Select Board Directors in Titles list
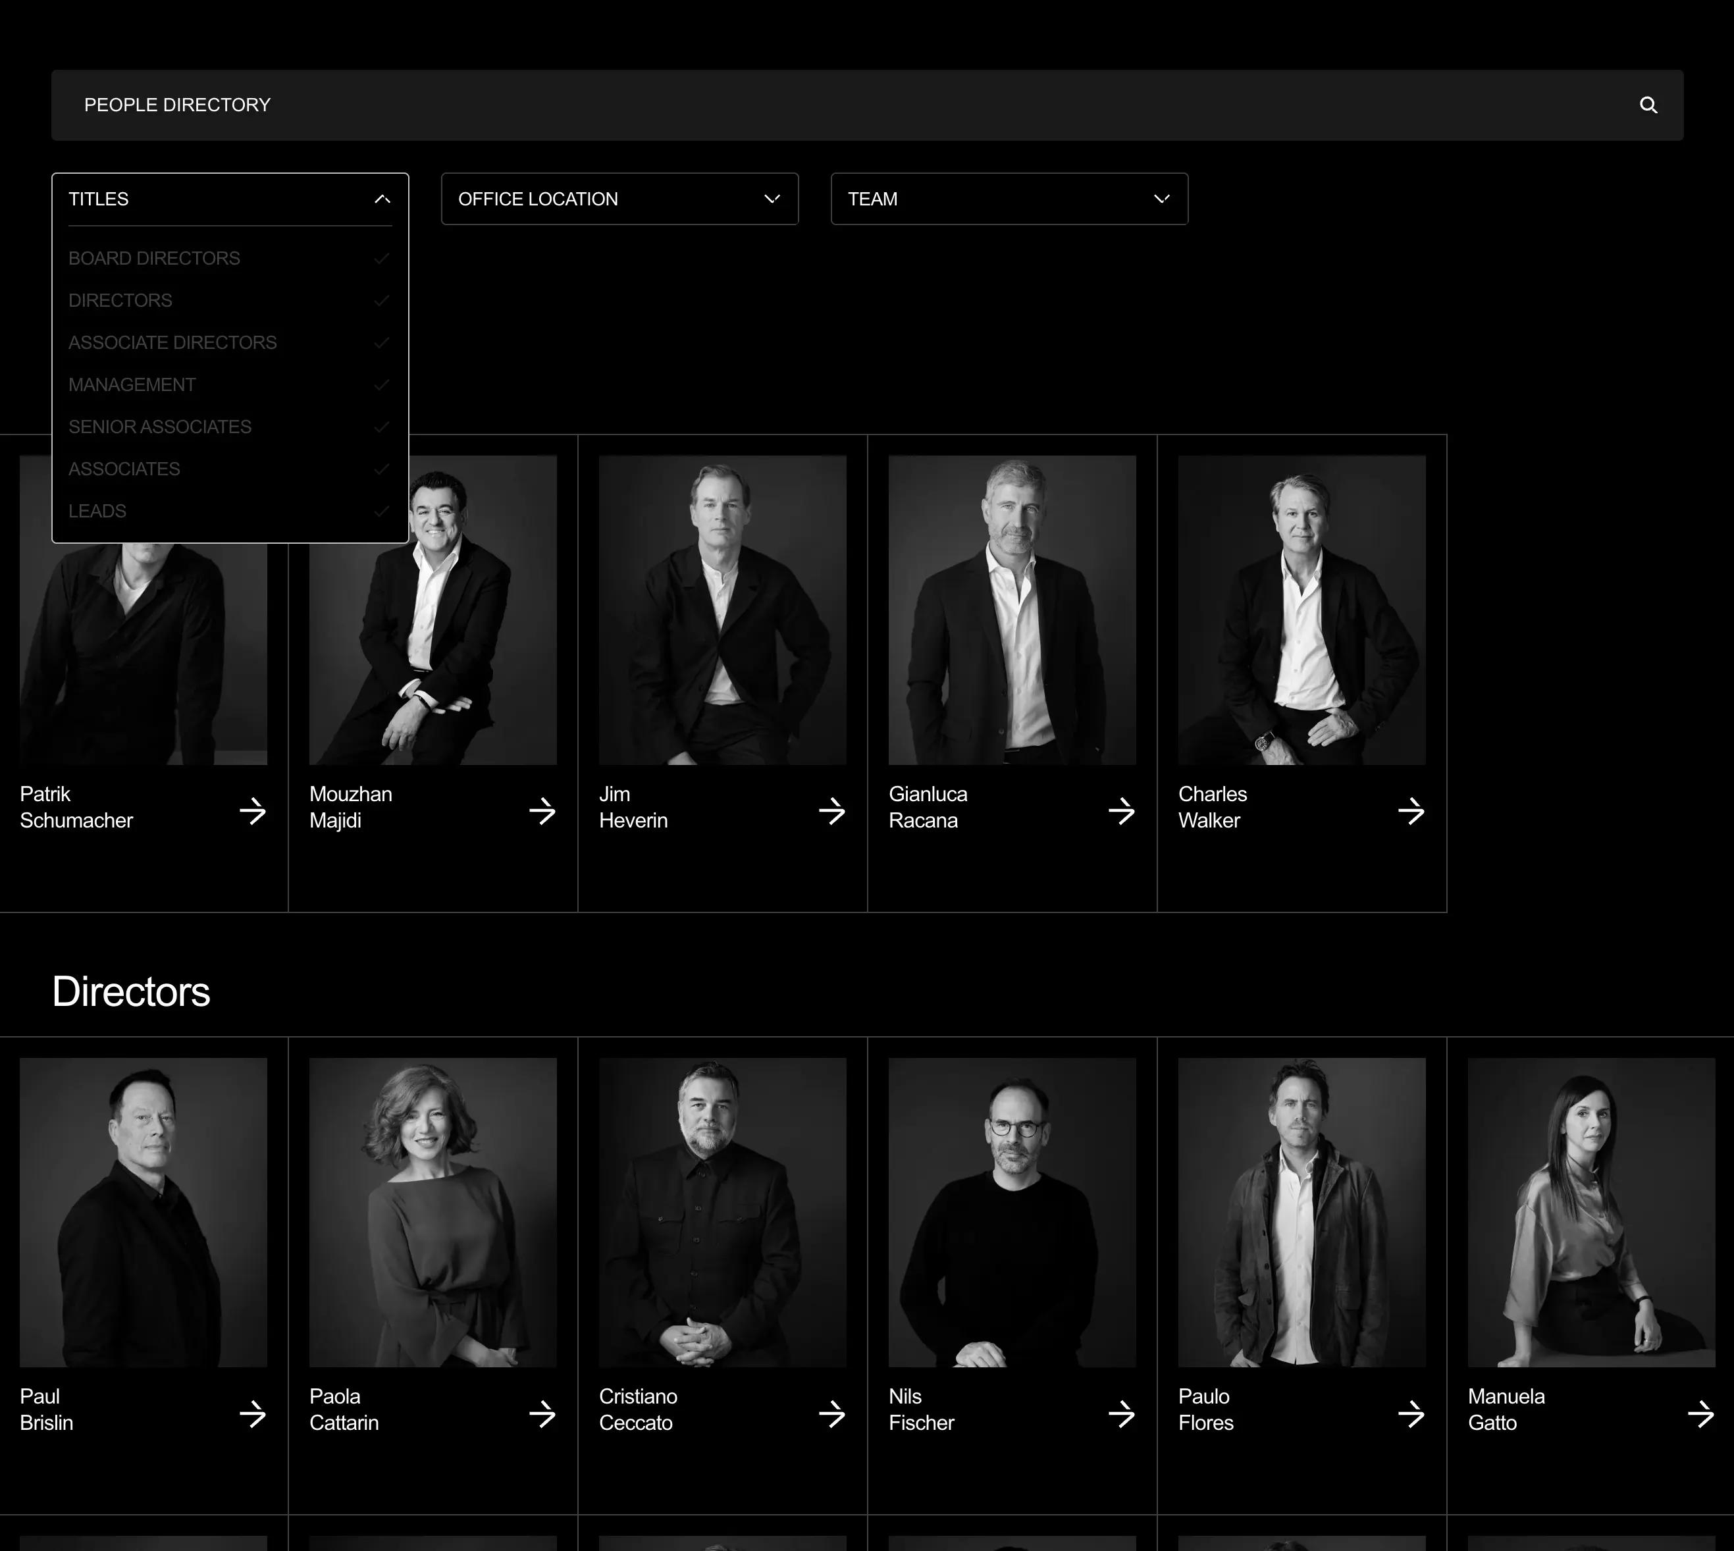Screen dimensions: 1734x1551 click(x=154, y=258)
